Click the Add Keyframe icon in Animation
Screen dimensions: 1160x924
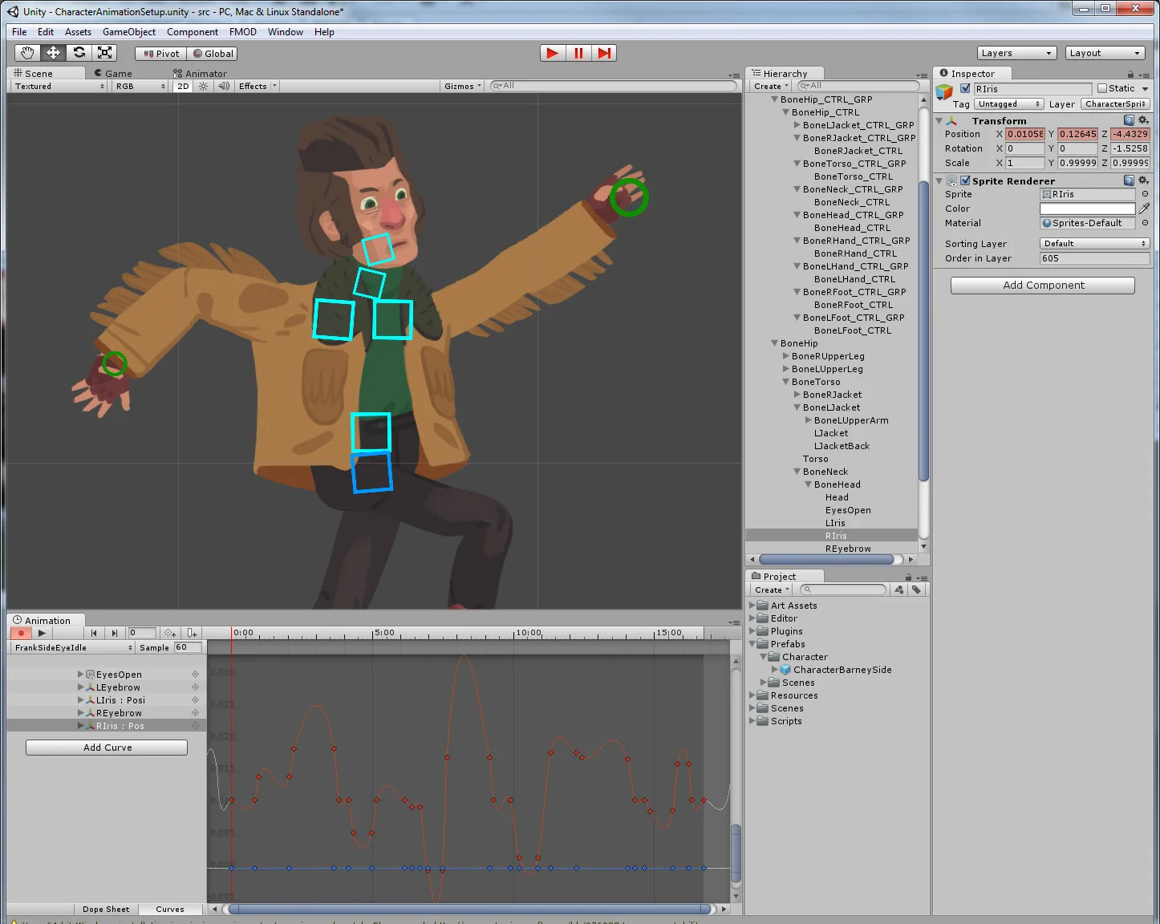(169, 633)
